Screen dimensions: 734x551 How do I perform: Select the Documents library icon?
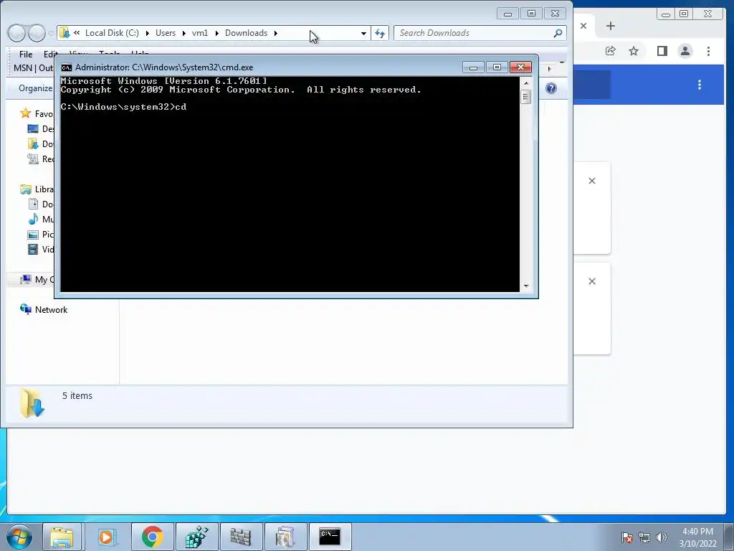pos(33,204)
